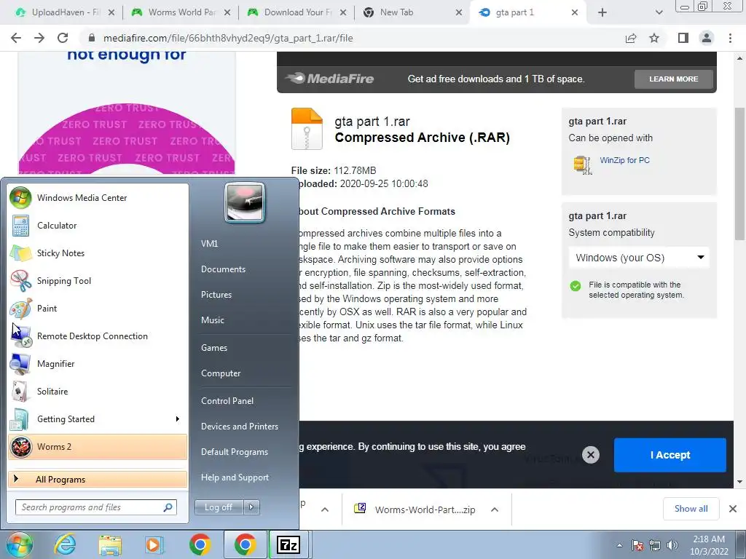Open Sticky Notes icon in Start menu
This screenshot has width=746, height=559.
click(20, 253)
